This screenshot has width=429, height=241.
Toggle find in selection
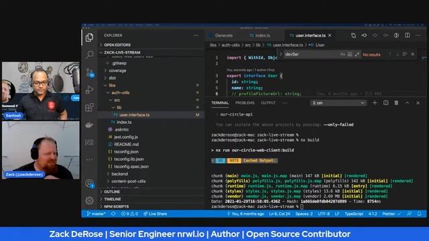[x=405, y=54]
